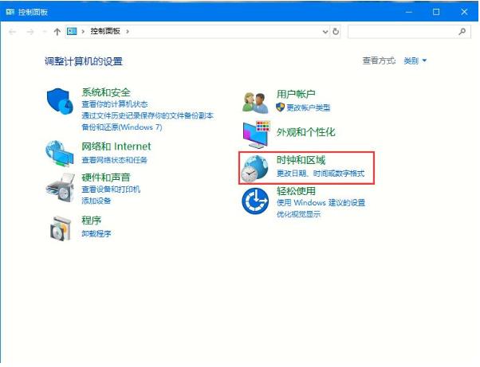Close the 控制面板 window
The image size is (480, 367).
point(464,12)
